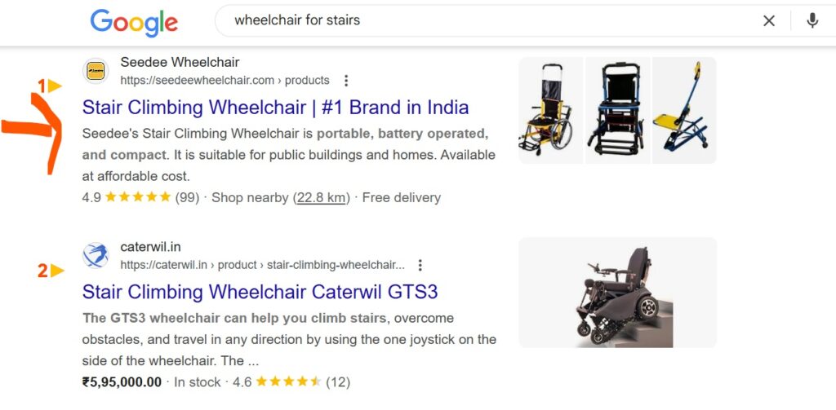The width and height of the screenshot is (836, 410).
Task: Open first yellow stair chair thumbnail
Action: [551, 110]
